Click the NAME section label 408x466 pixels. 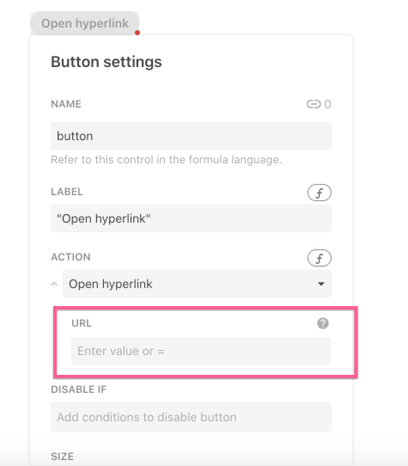66,104
